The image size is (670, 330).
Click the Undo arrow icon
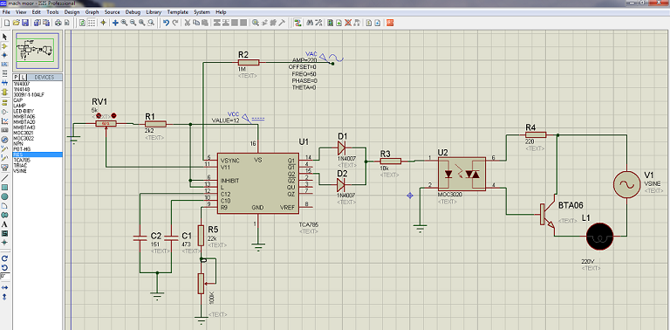pos(167,23)
